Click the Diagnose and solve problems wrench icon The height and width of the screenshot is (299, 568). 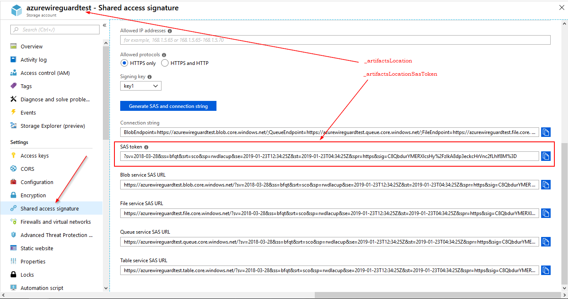tap(13, 99)
